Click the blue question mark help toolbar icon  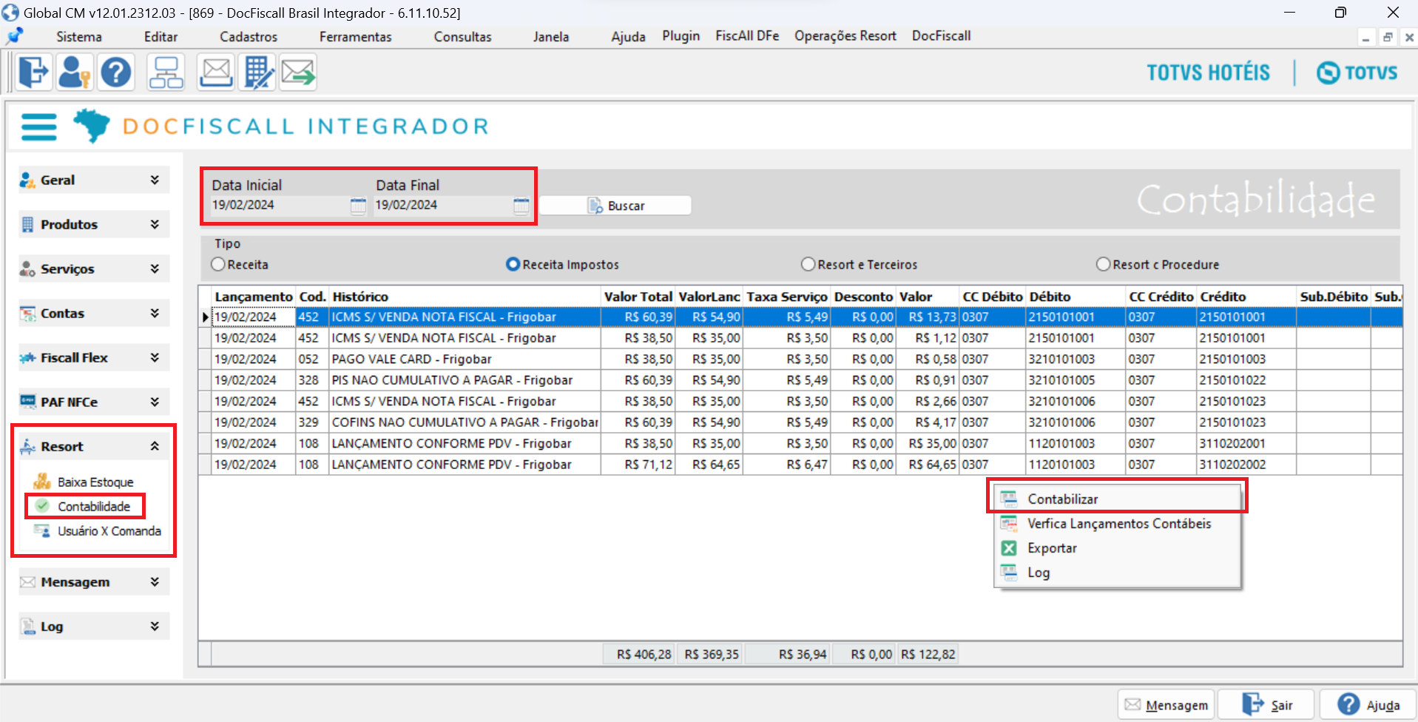[116, 72]
